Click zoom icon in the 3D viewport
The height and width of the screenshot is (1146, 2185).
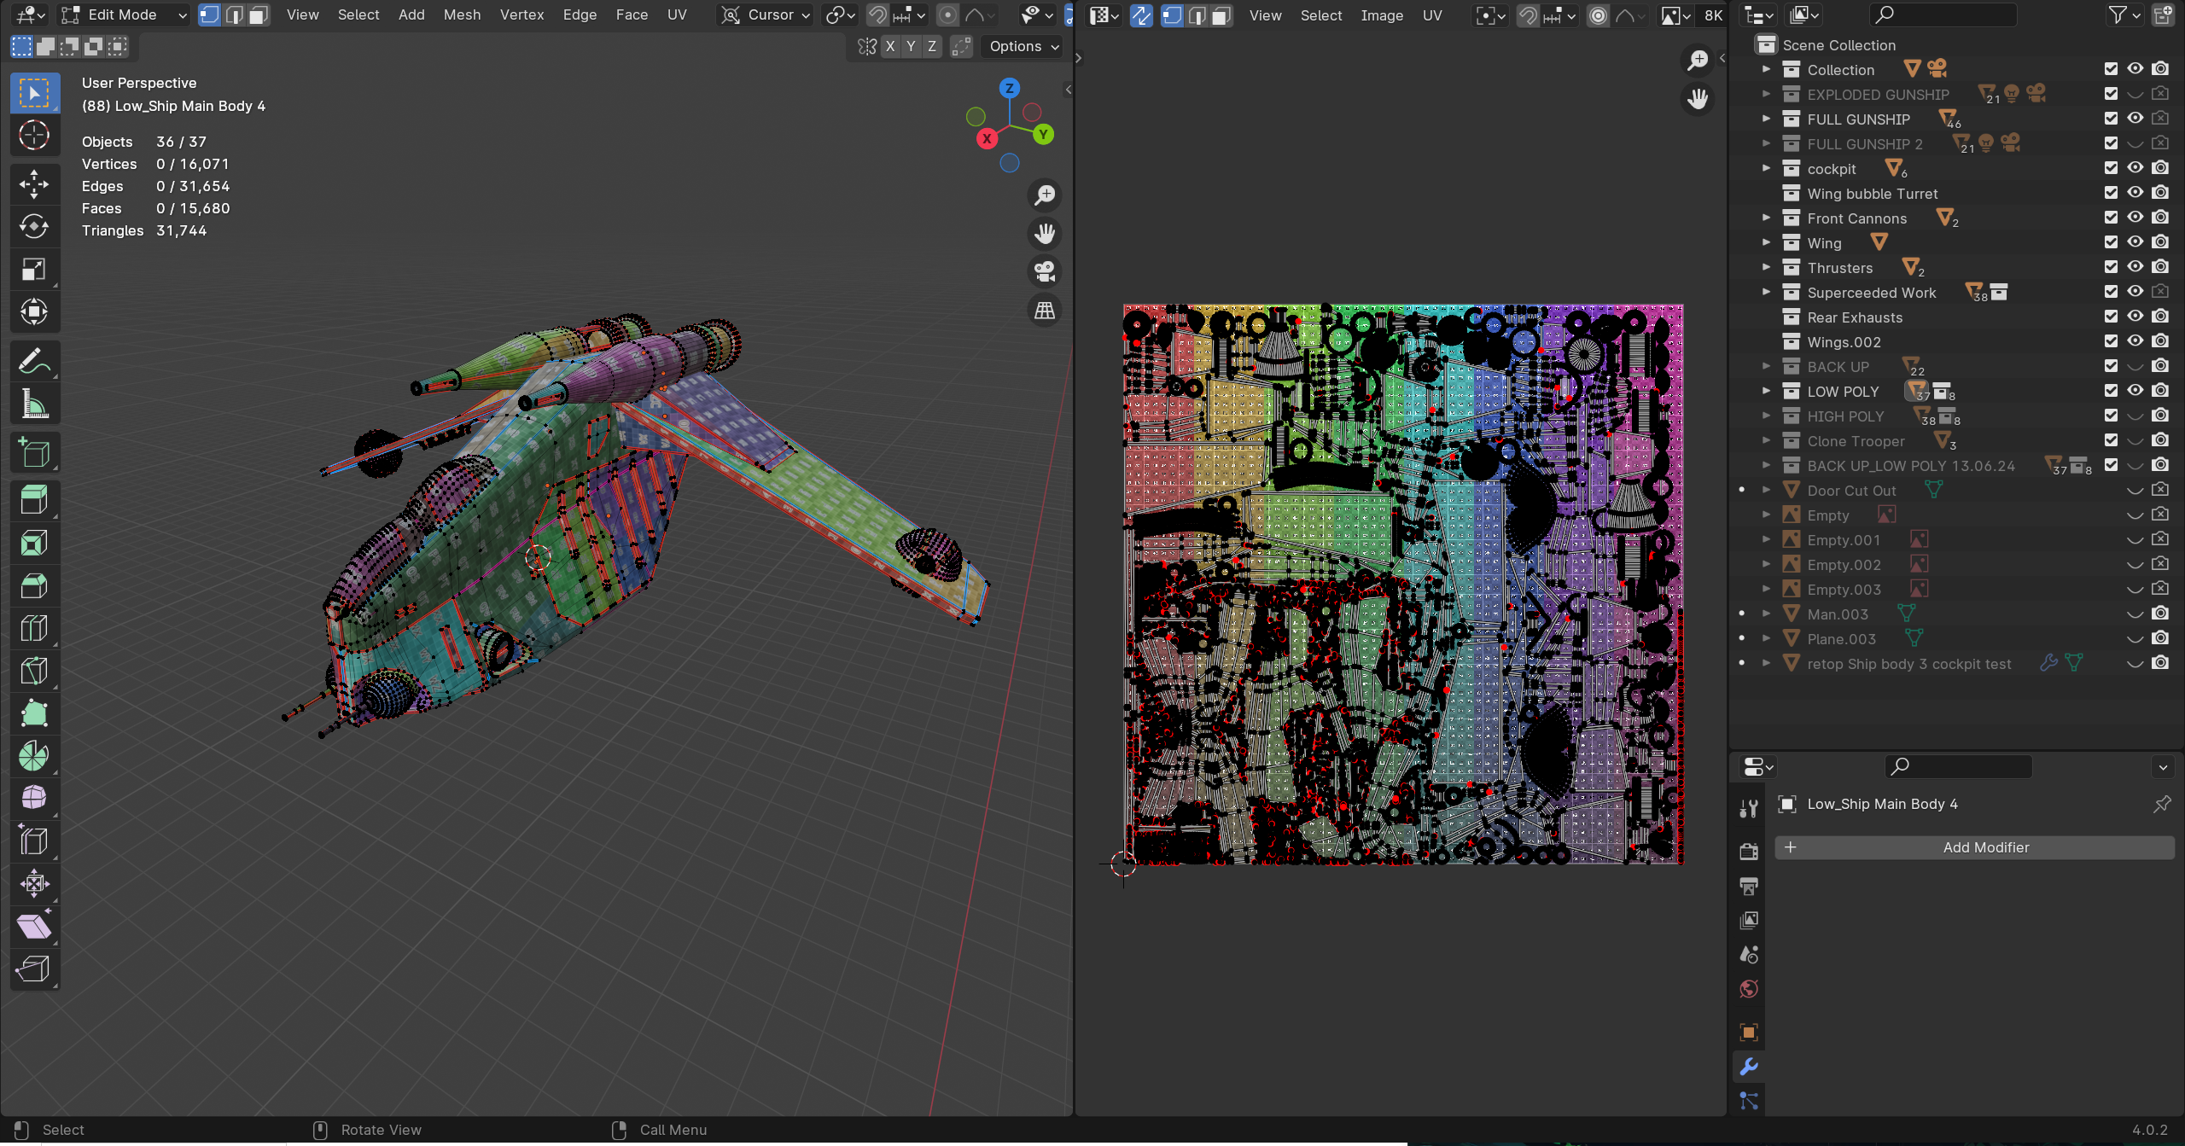click(1045, 195)
